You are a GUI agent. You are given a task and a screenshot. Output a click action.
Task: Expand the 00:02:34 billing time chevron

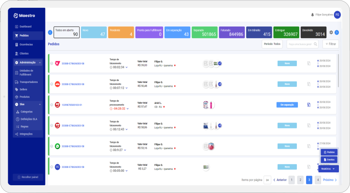coord(127,68)
